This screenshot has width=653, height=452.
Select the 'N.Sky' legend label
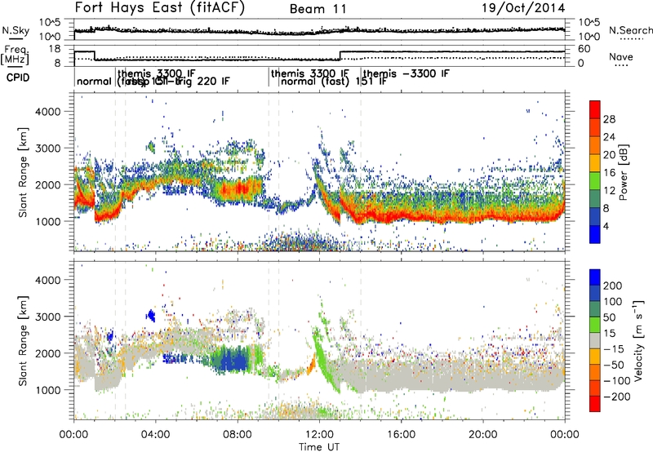(x=16, y=30)
